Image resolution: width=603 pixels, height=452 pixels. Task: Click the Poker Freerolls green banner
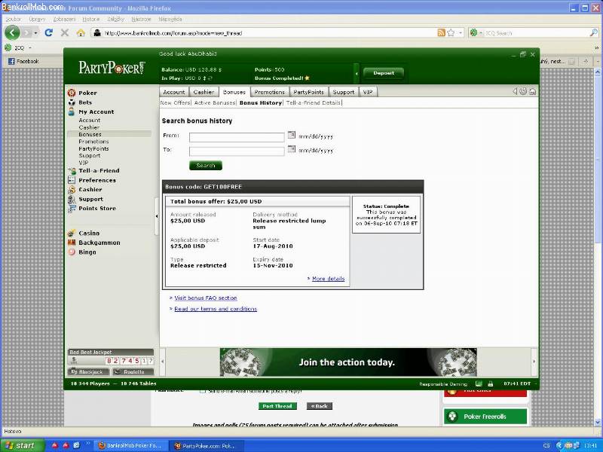pos(485,417)
